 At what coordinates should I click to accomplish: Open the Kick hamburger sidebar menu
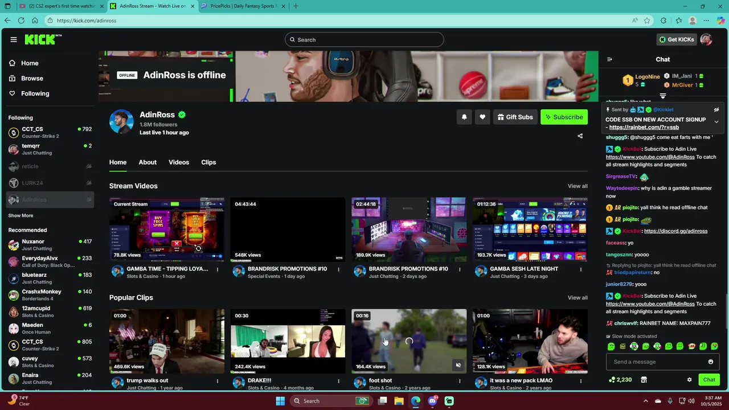(13, 39)
